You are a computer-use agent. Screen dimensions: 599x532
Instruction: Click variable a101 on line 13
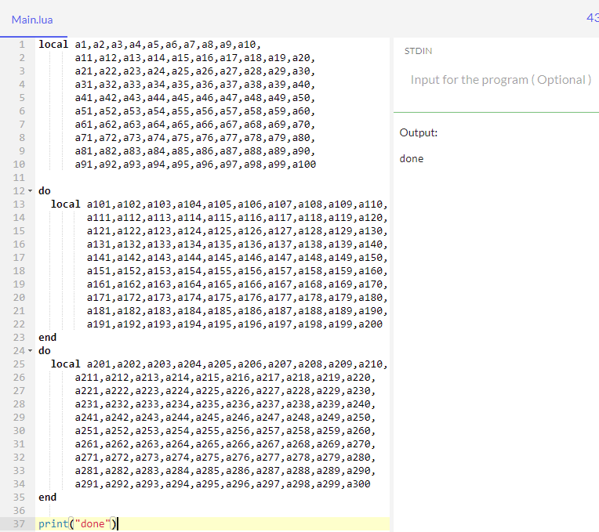[99, 204]
